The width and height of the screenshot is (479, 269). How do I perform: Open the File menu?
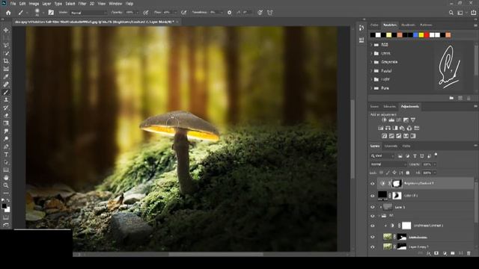(13, 4)
